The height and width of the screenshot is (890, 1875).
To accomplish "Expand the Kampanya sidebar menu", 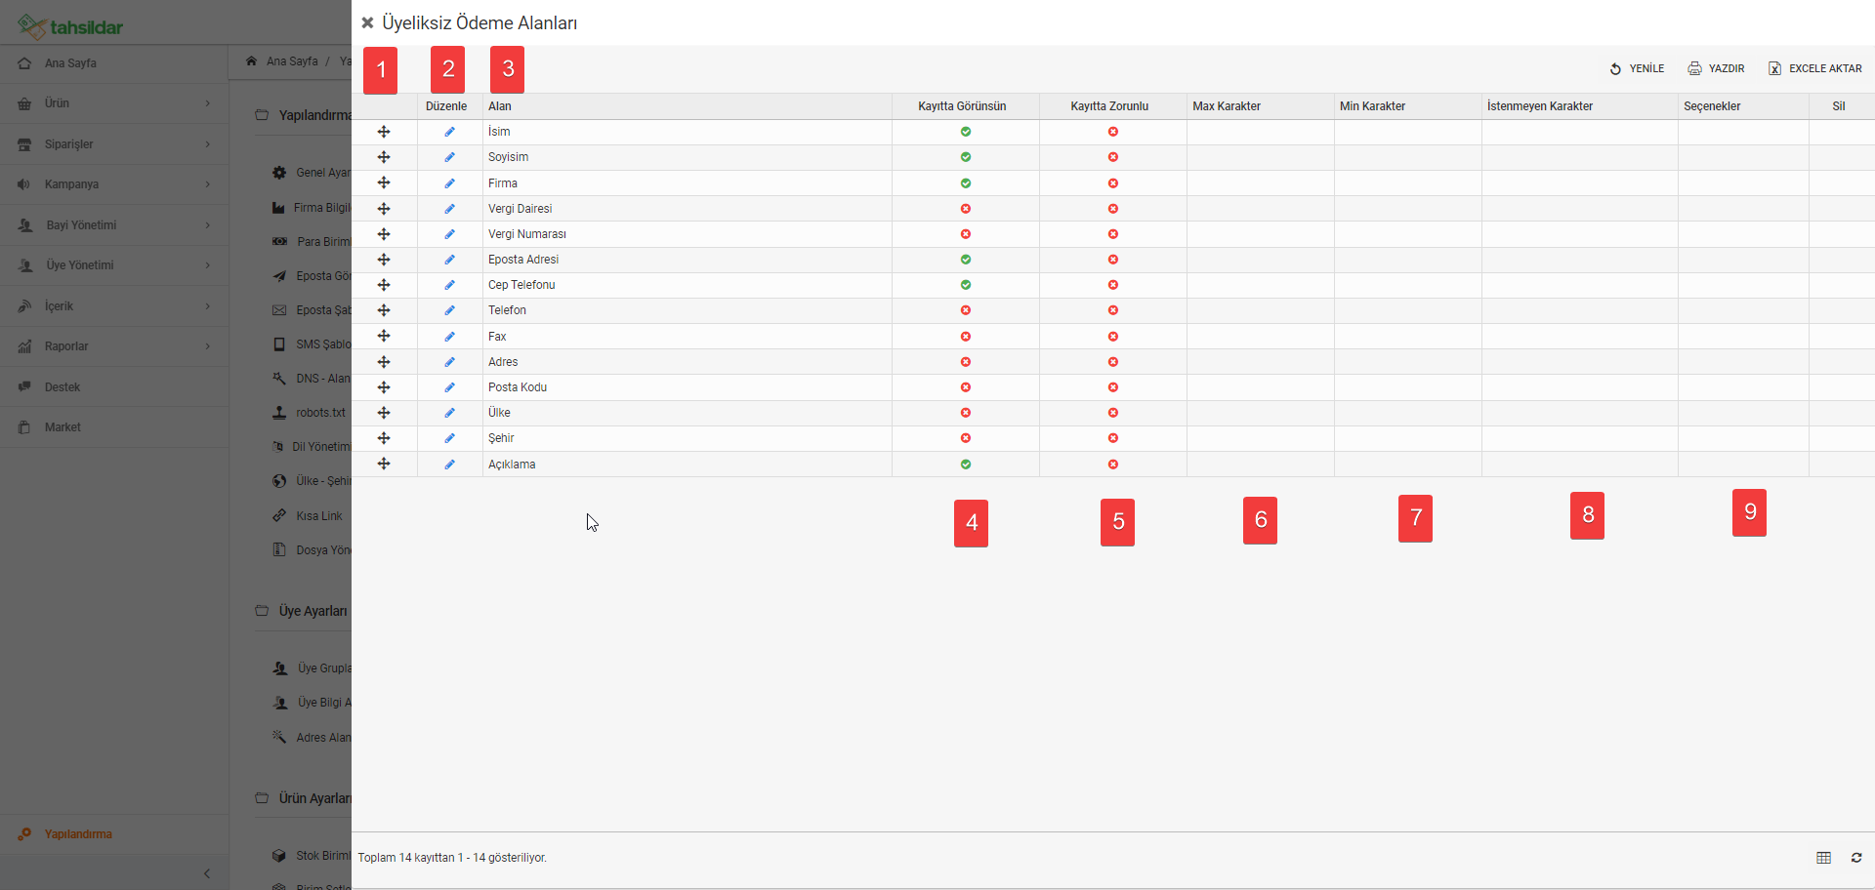I will [x=114, y=184].
